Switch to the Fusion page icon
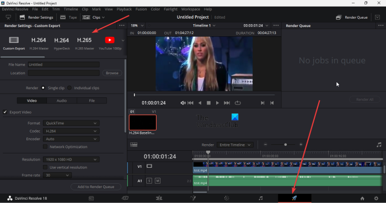Image resolution: width=386 pixels, height=203 pixels. coord(193,198)
